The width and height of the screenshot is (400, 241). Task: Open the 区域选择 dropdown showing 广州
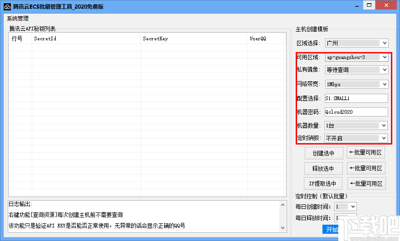[x=356, y=43]
